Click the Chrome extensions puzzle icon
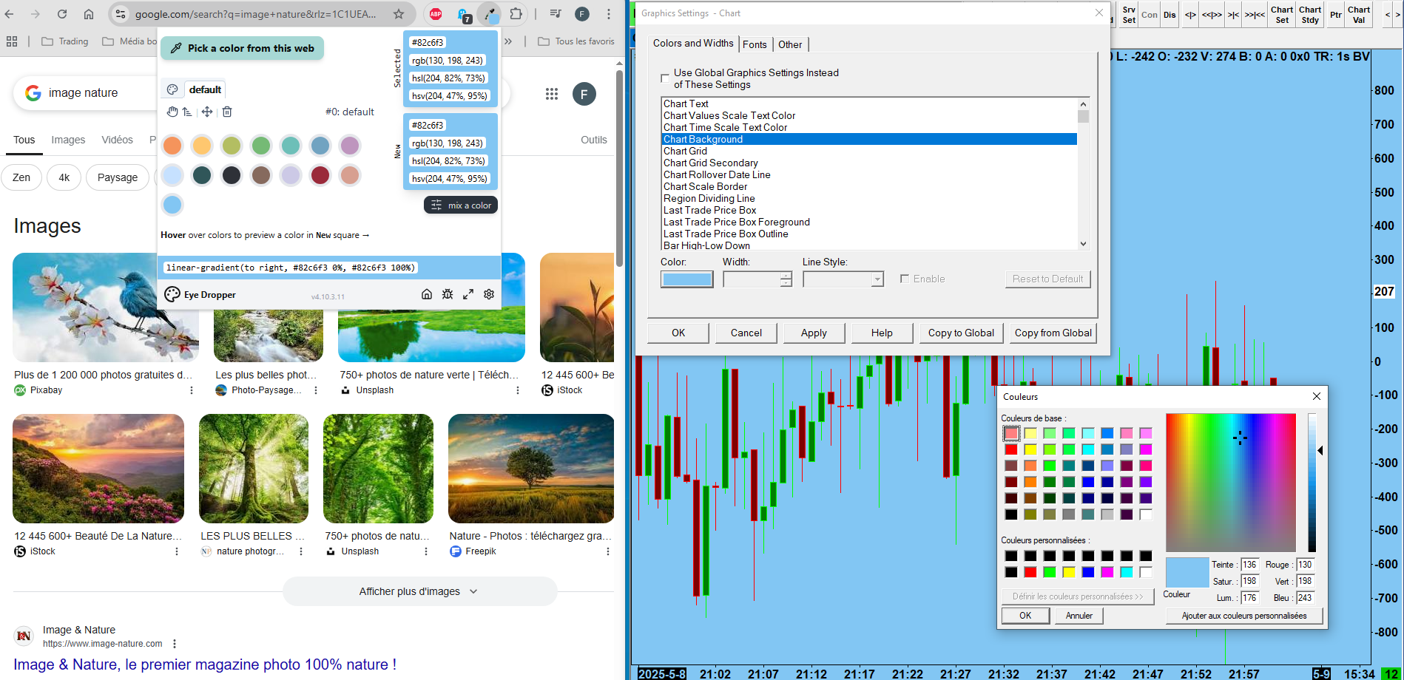Viewport: 1404px width, 680px height. (x=516, y=14)
